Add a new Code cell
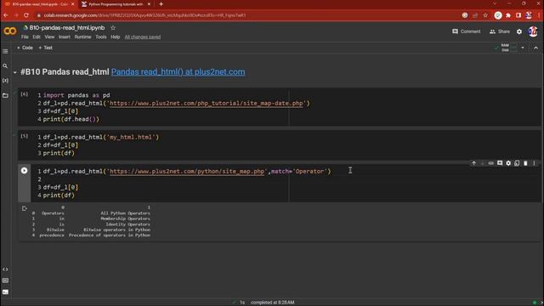544x306 pixels. point(25,48)
